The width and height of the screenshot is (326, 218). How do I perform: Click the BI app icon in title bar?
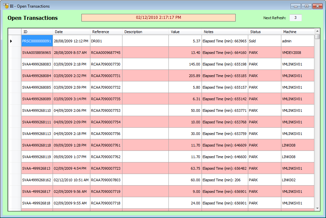pyautogui.click(x=6, y=6)
